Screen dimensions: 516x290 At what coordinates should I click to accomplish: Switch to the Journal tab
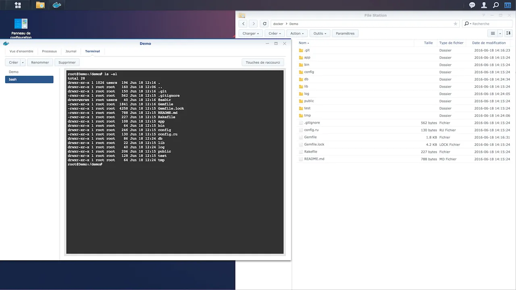tap(71, 51)
